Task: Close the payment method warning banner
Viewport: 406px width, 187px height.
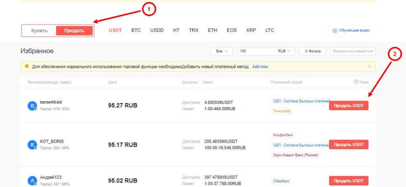Action: pyautogui.click(x=370, y=66)
